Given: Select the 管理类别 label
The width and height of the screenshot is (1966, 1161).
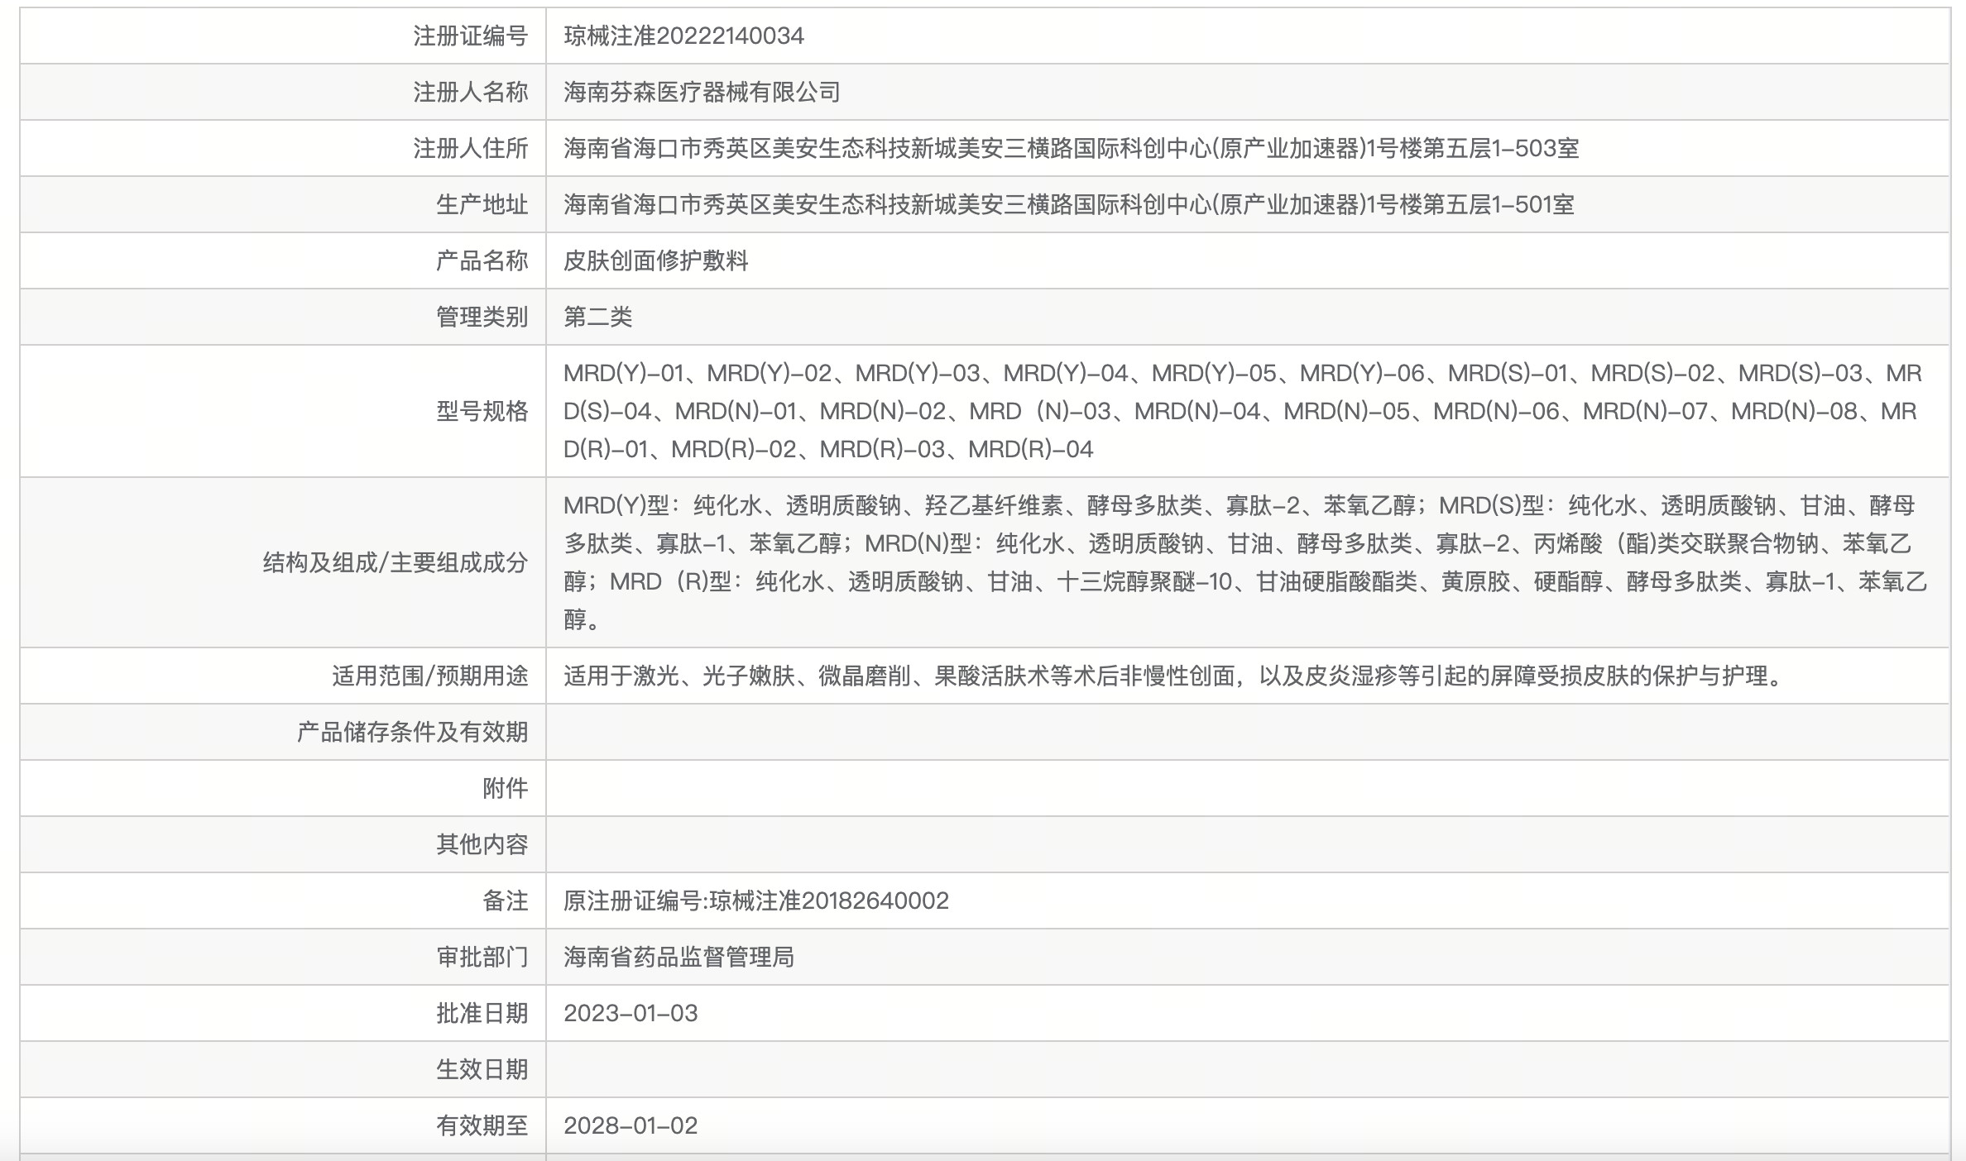Looking at the screenshot, I should pyautogui.click(x=482, y=317).
